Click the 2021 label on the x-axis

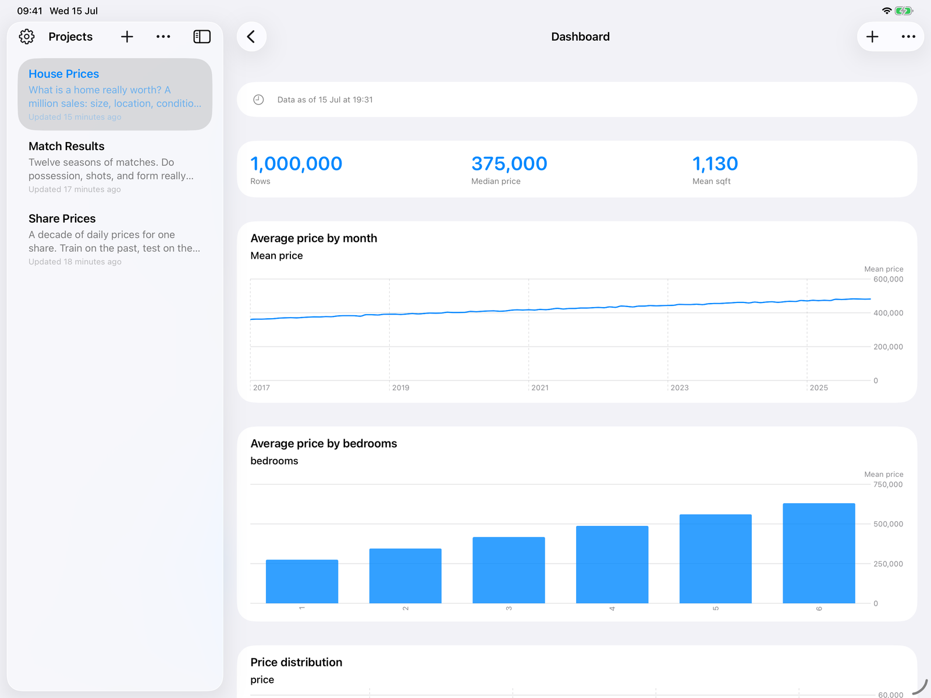coord(540,387)
